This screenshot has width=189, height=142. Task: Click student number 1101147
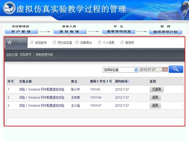point(96,106)
